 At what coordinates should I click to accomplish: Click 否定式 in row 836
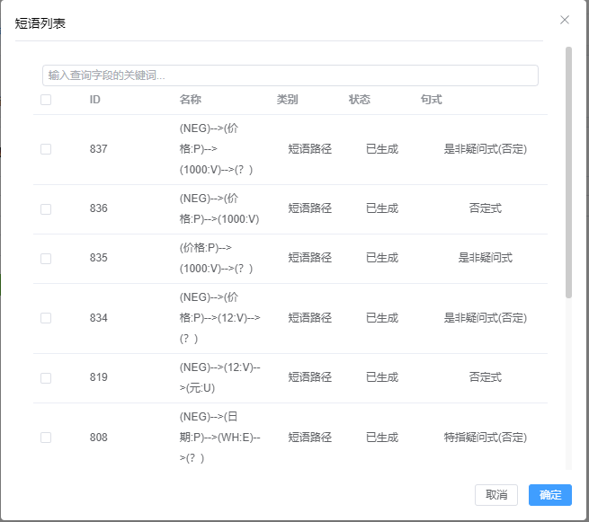(486, 208)
